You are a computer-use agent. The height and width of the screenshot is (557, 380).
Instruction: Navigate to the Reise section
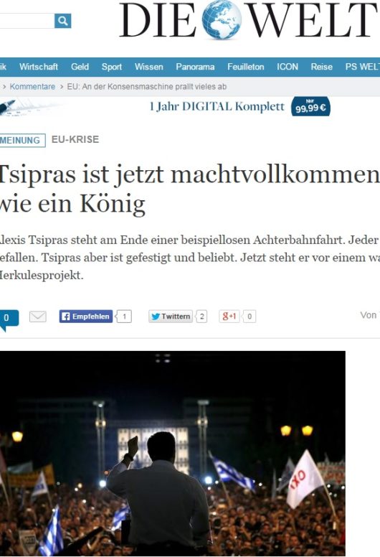pos(321,67)
